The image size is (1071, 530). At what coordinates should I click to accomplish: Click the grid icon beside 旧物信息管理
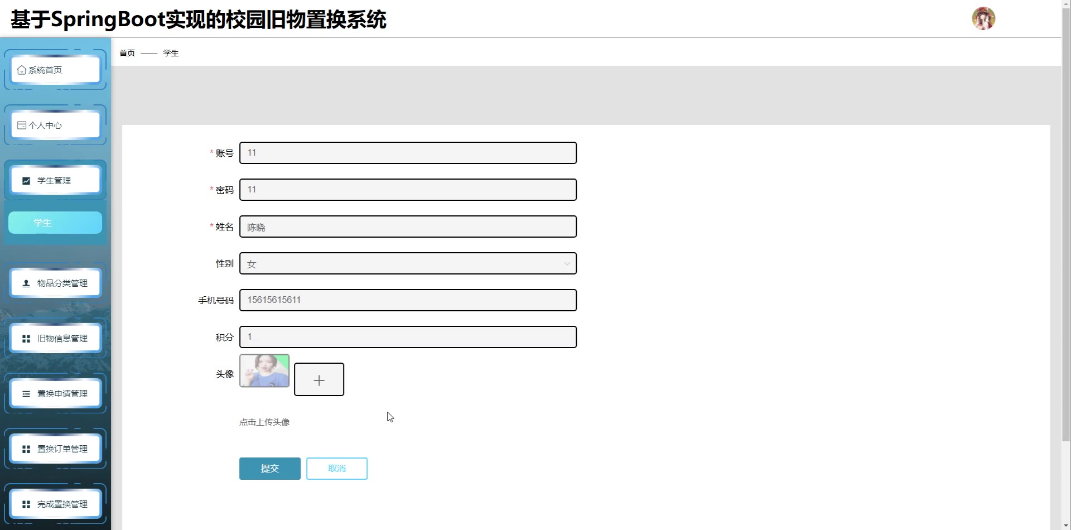[x=26, y=339]
